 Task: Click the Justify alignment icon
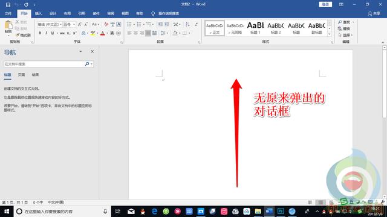pyautogui.click(x=148, y=33)
